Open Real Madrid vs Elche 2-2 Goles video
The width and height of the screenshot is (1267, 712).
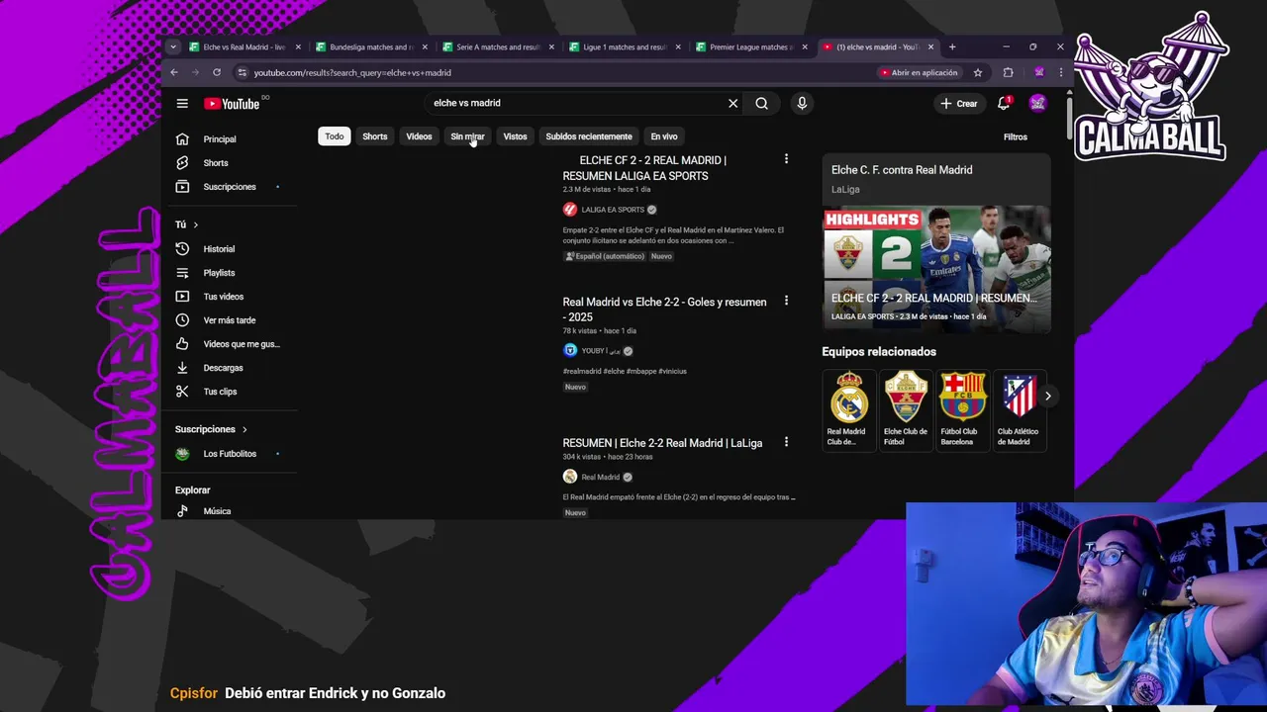(x=664, y=310)
